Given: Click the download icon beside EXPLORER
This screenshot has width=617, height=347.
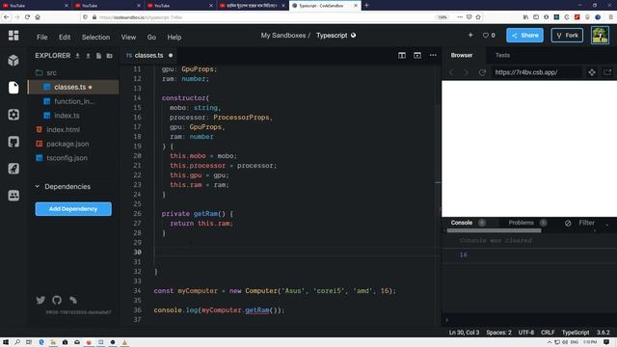Looking at the screenshot, I should point(77,56).
